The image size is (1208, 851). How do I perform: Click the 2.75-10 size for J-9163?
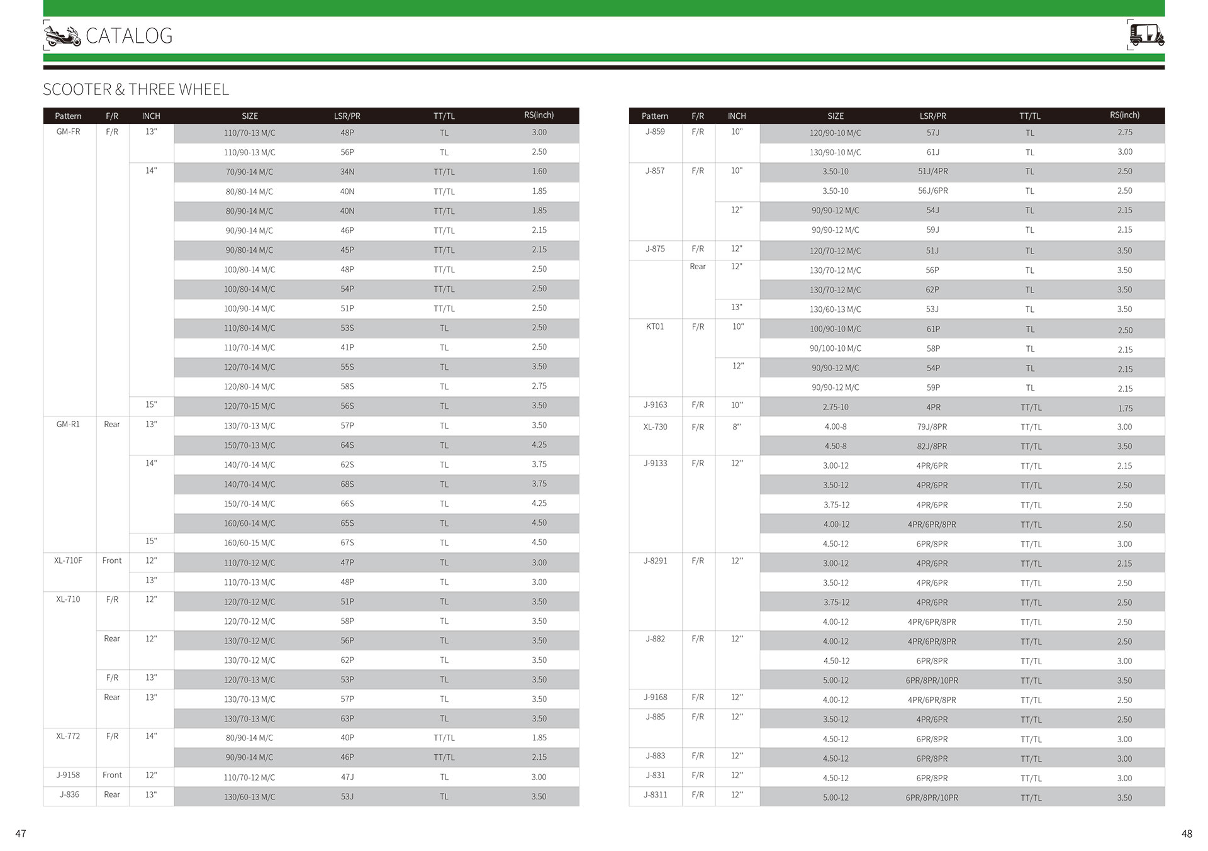(x=836, y=408)
